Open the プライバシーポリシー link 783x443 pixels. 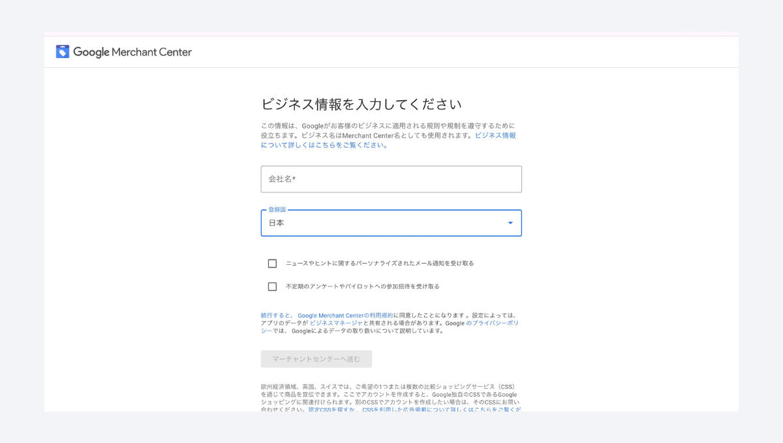[493, 323]
